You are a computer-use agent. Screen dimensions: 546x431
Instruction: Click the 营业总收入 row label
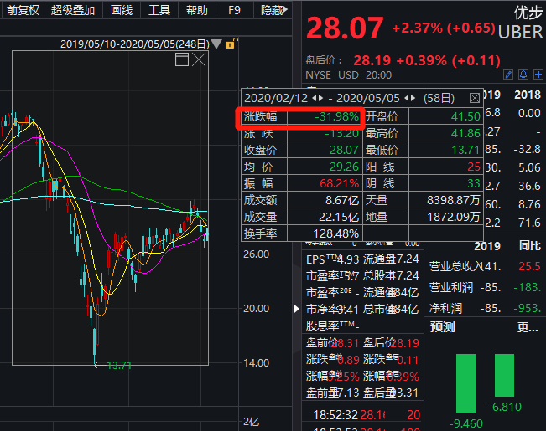point(455,267)
